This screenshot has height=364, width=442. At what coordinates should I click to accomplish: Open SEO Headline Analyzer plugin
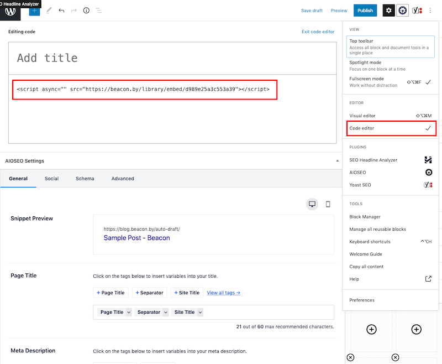tap(391, 160)
